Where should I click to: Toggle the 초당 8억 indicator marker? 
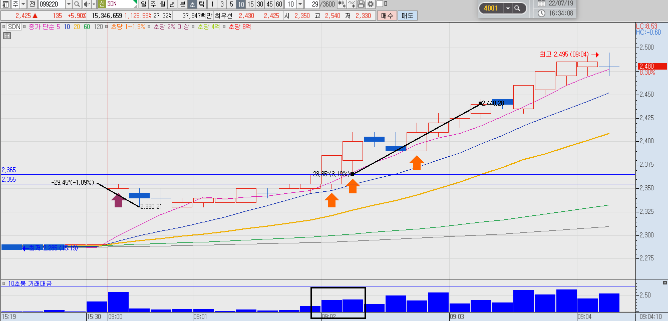224,27
